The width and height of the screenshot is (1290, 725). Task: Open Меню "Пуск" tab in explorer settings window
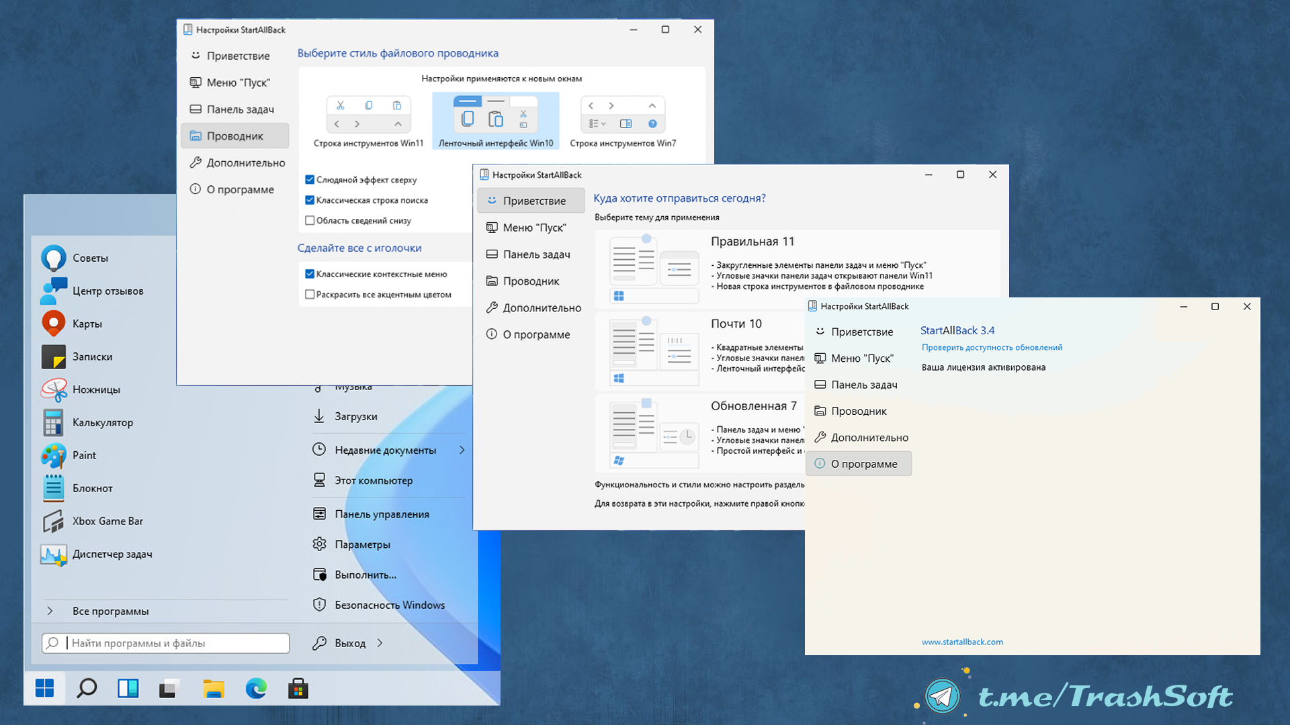coord(235,83)
